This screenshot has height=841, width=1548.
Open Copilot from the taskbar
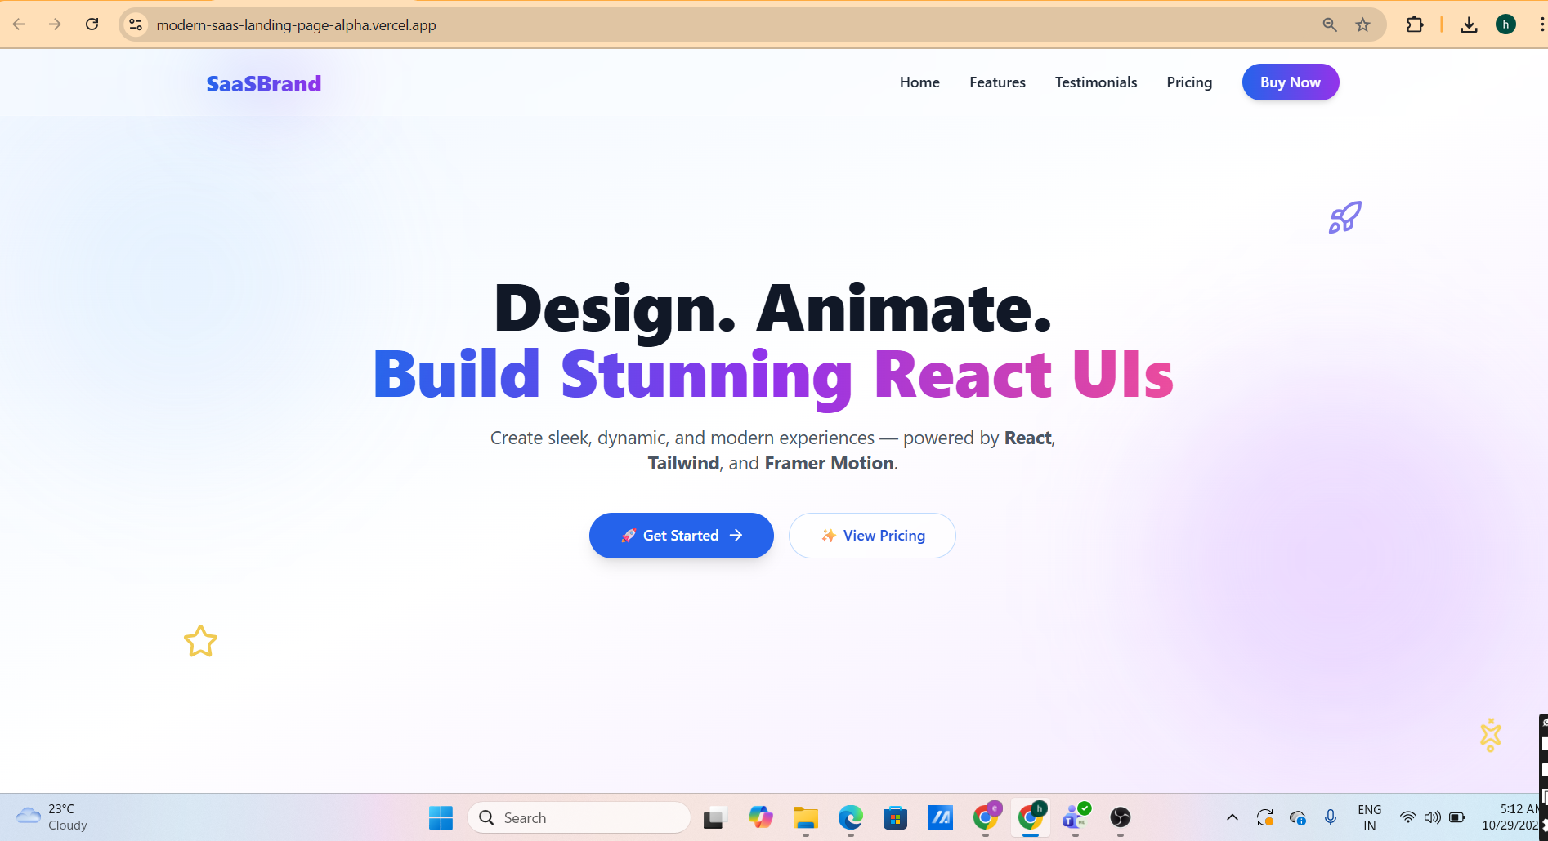(761, 817)
